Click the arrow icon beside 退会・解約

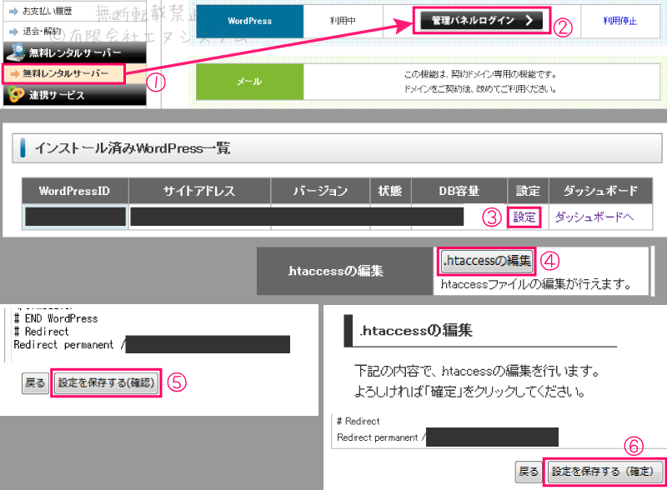click(13, 32)
